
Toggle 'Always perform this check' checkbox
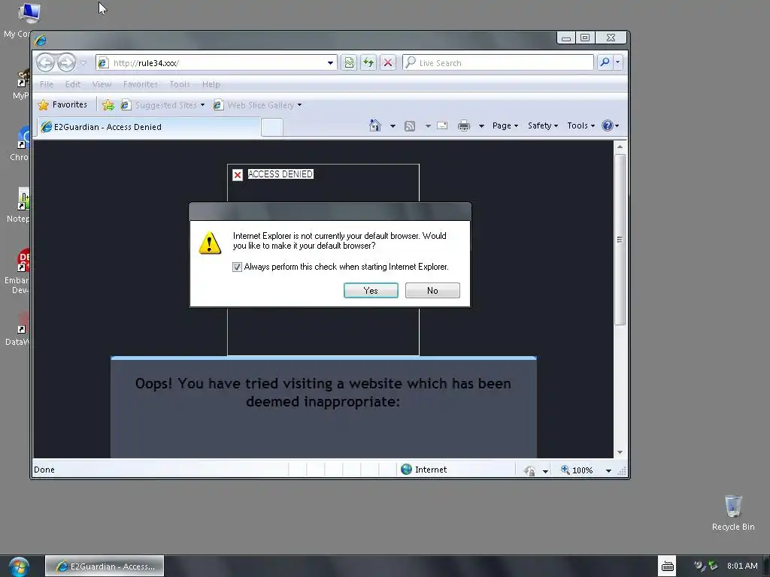237,267
